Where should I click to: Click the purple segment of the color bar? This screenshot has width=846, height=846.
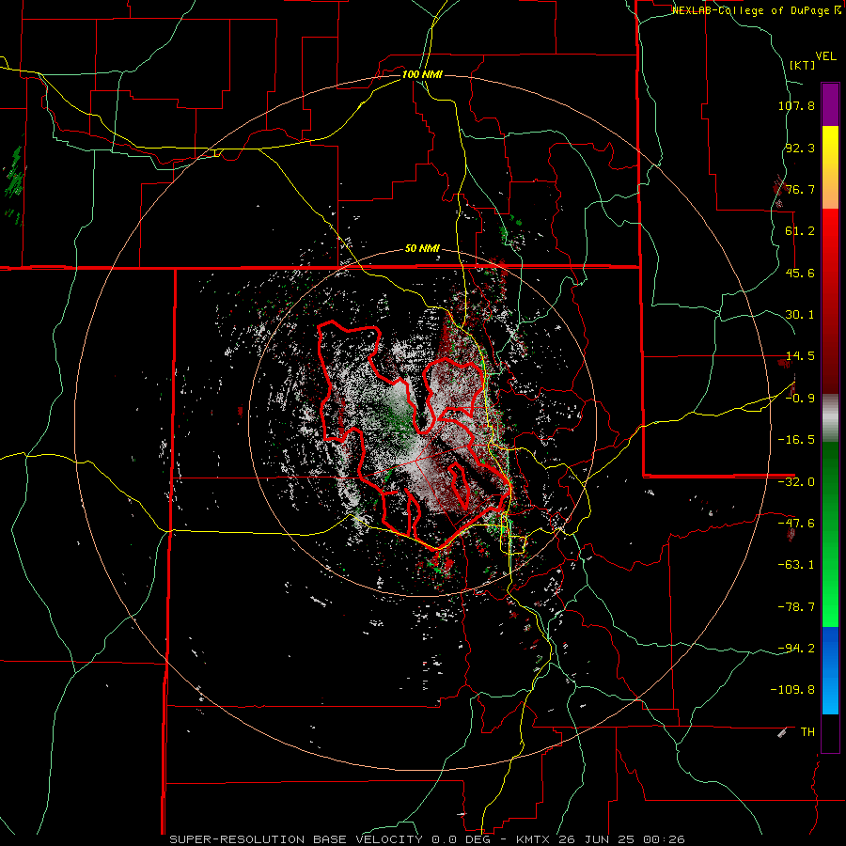click(830, 104)
